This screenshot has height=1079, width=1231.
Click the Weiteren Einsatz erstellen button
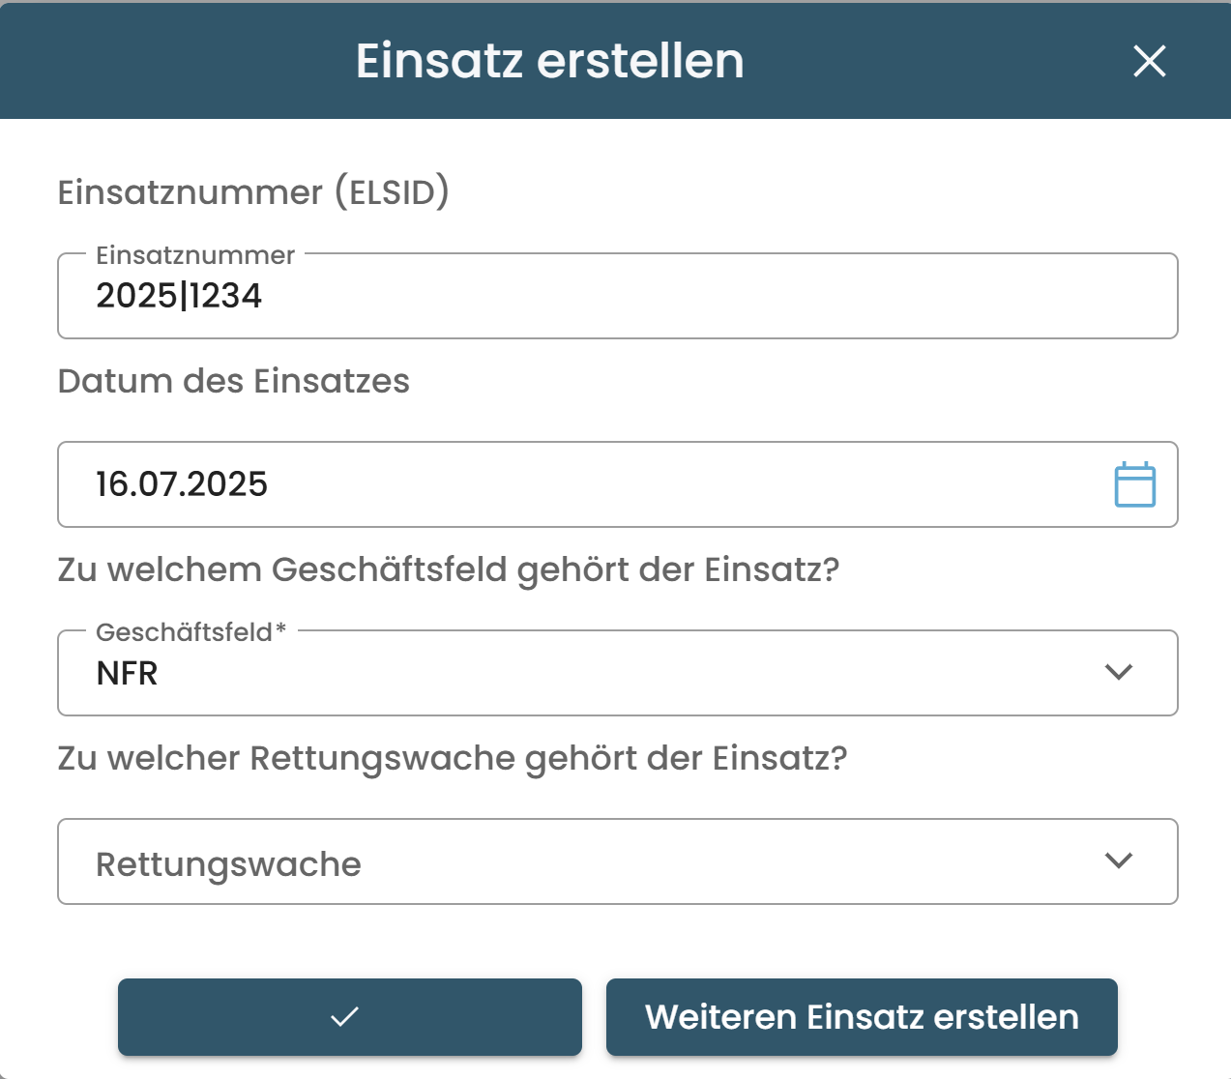point(860,1016)
